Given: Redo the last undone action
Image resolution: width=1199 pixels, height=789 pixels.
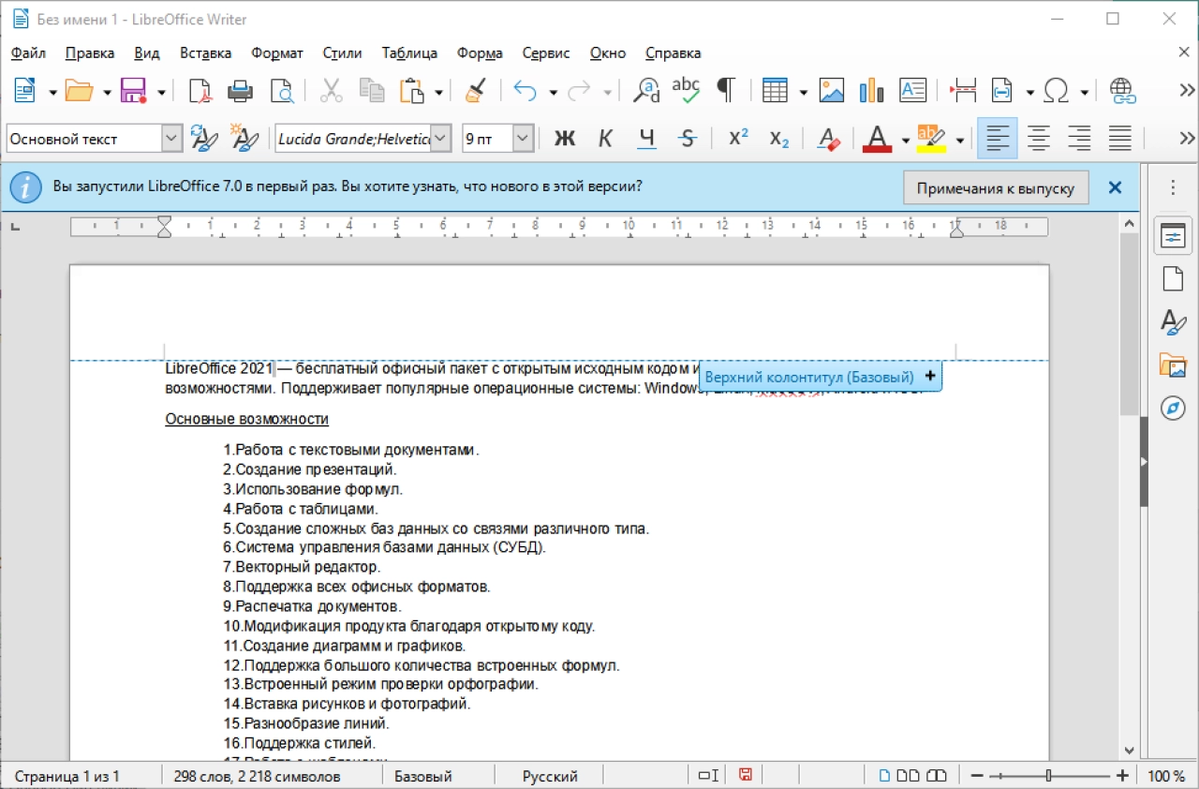Looking at the screenshot, I should click(580, 91).
